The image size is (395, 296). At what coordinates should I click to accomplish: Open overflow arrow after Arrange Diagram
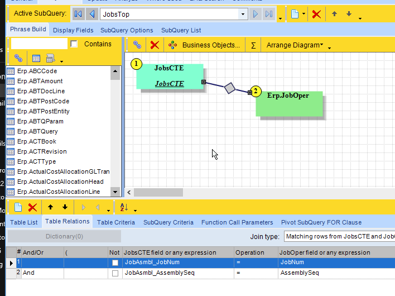[329, 48]
